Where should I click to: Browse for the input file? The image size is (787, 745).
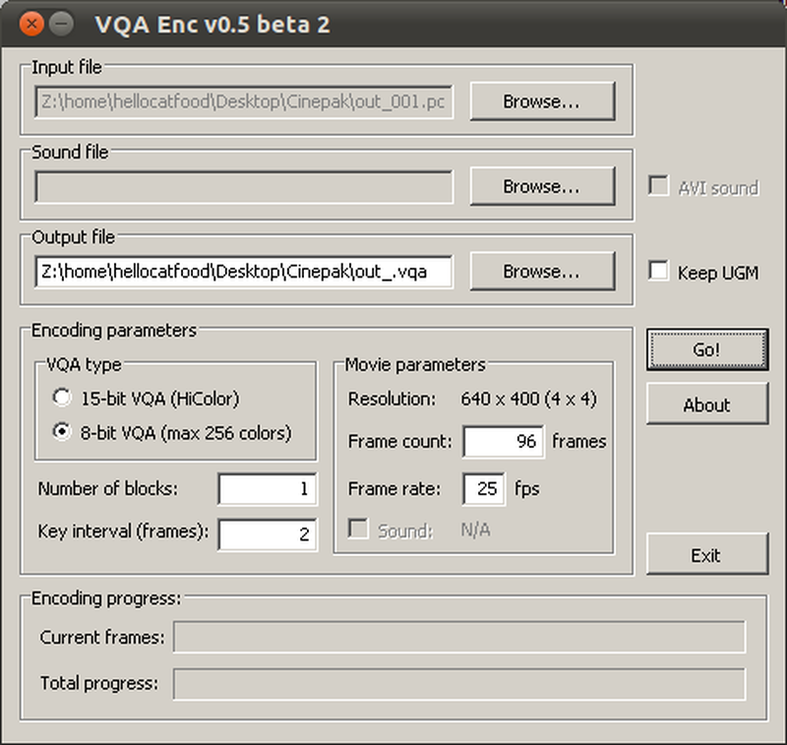pos(543,101)
